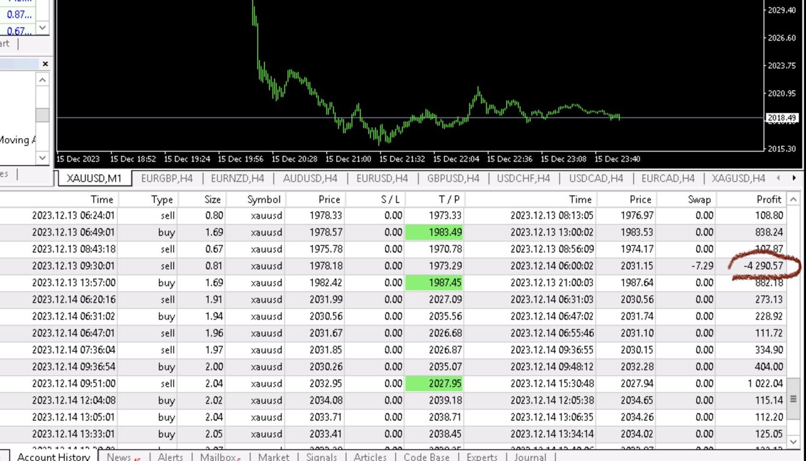Viewport: 806px width, 461px height.
Task: Click the close time 2023.12.14 06:47:02
Action: click(x=551, y=316)
